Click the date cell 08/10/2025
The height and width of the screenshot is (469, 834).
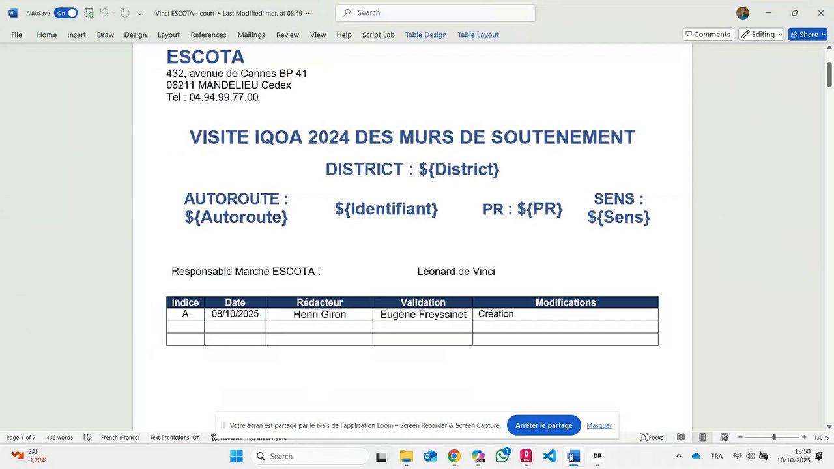235,314
